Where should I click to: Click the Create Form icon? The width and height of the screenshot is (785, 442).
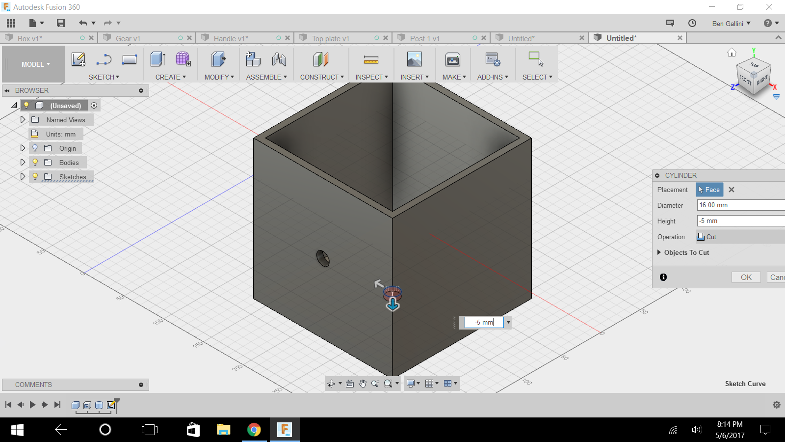pyautogui.click(x=183, y=59)
